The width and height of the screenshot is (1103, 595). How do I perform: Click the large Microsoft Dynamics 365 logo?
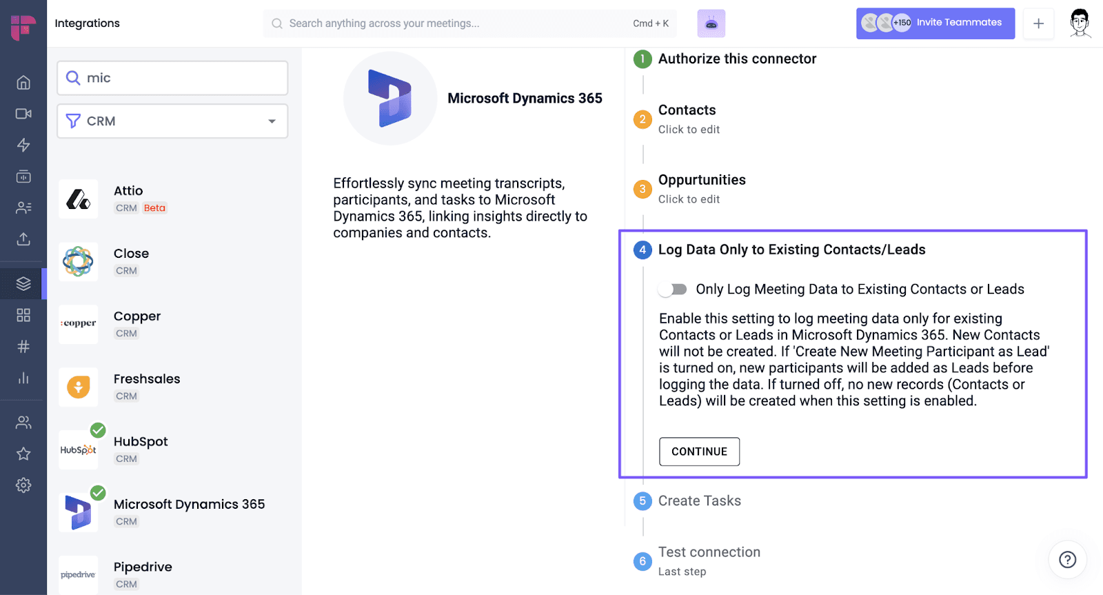click(390, 99)
